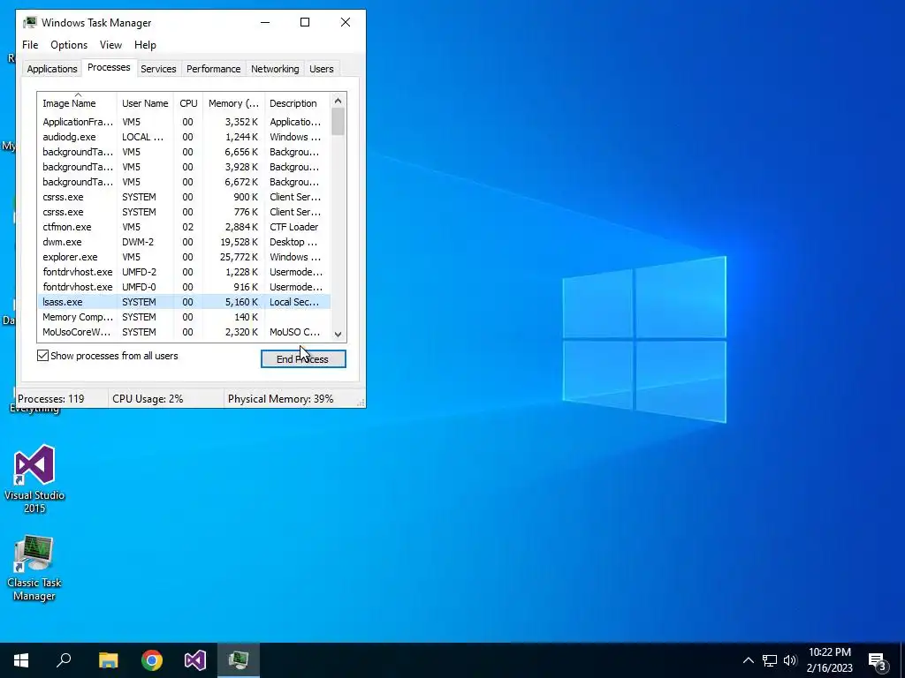Select csrss.exe using 776 K memory
The height and width of the screenshot is (678, 905).
pyautogui.click(x=184, y=212)
